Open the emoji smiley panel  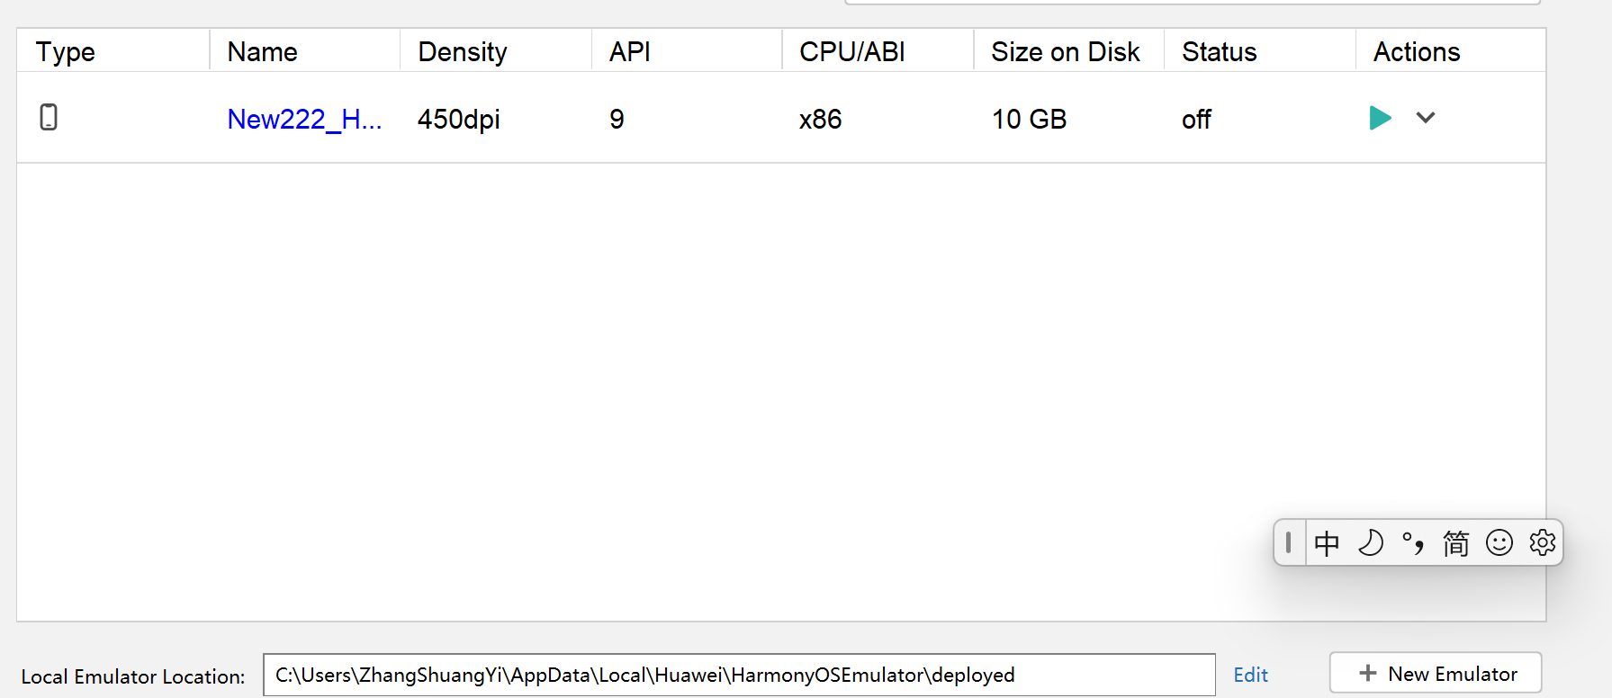tap(1499, 543)
